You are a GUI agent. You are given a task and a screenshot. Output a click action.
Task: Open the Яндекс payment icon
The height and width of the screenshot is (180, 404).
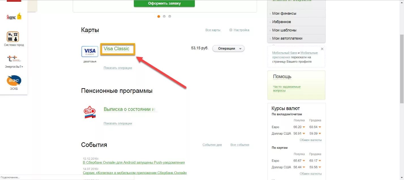click(x=14, y=17)
